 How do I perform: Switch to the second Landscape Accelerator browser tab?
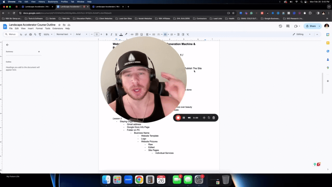tap(73, 6)
